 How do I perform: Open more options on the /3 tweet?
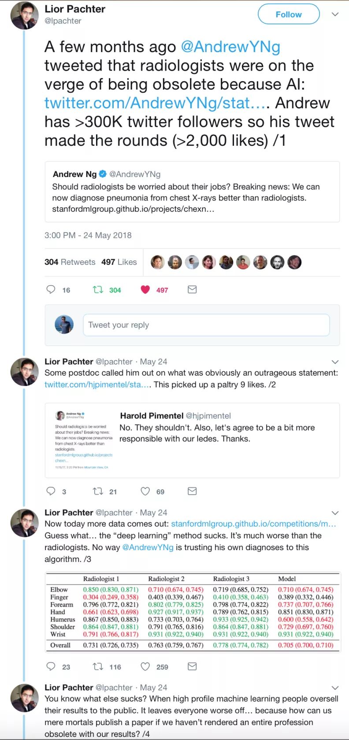click(335, 513)
